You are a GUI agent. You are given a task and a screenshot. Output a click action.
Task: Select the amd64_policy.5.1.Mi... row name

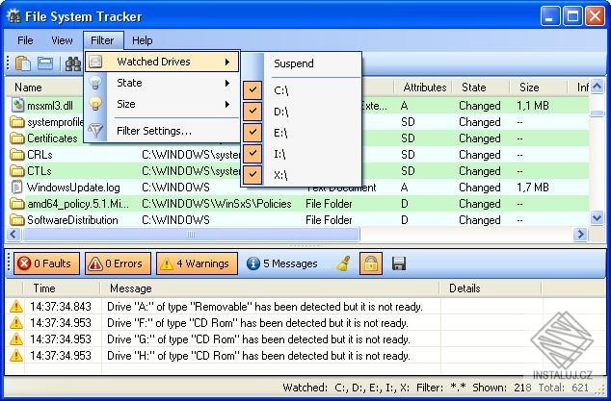point(78,204)
